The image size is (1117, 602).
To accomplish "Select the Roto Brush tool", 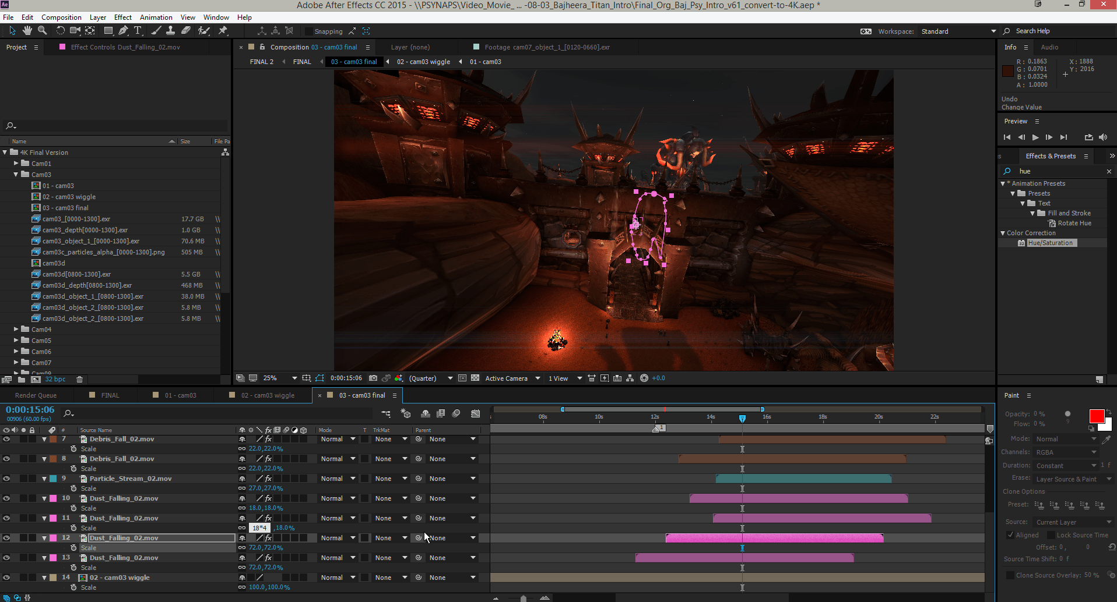I will 204,30.
